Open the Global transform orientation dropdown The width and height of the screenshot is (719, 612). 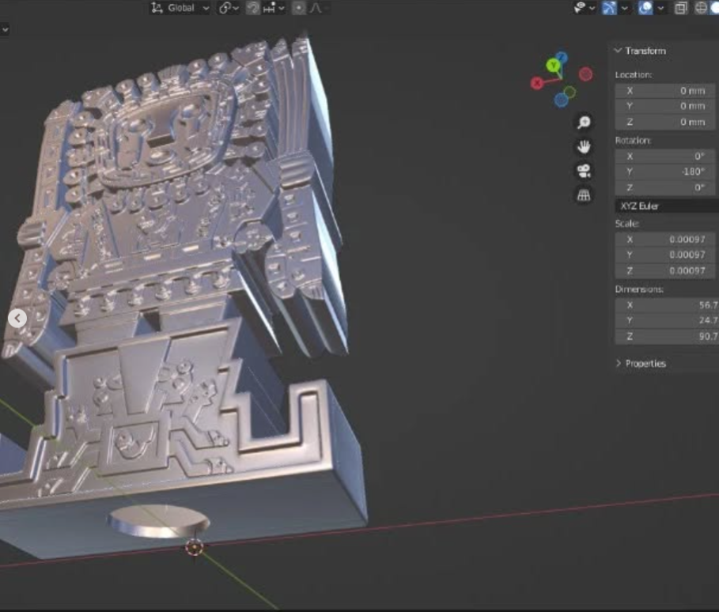[180, 8]
